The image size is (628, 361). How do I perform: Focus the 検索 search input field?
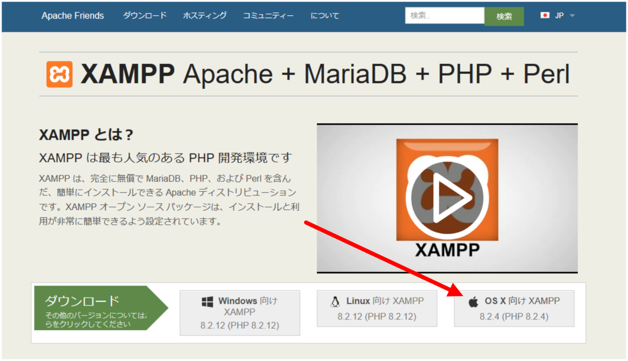pos(444,16)
